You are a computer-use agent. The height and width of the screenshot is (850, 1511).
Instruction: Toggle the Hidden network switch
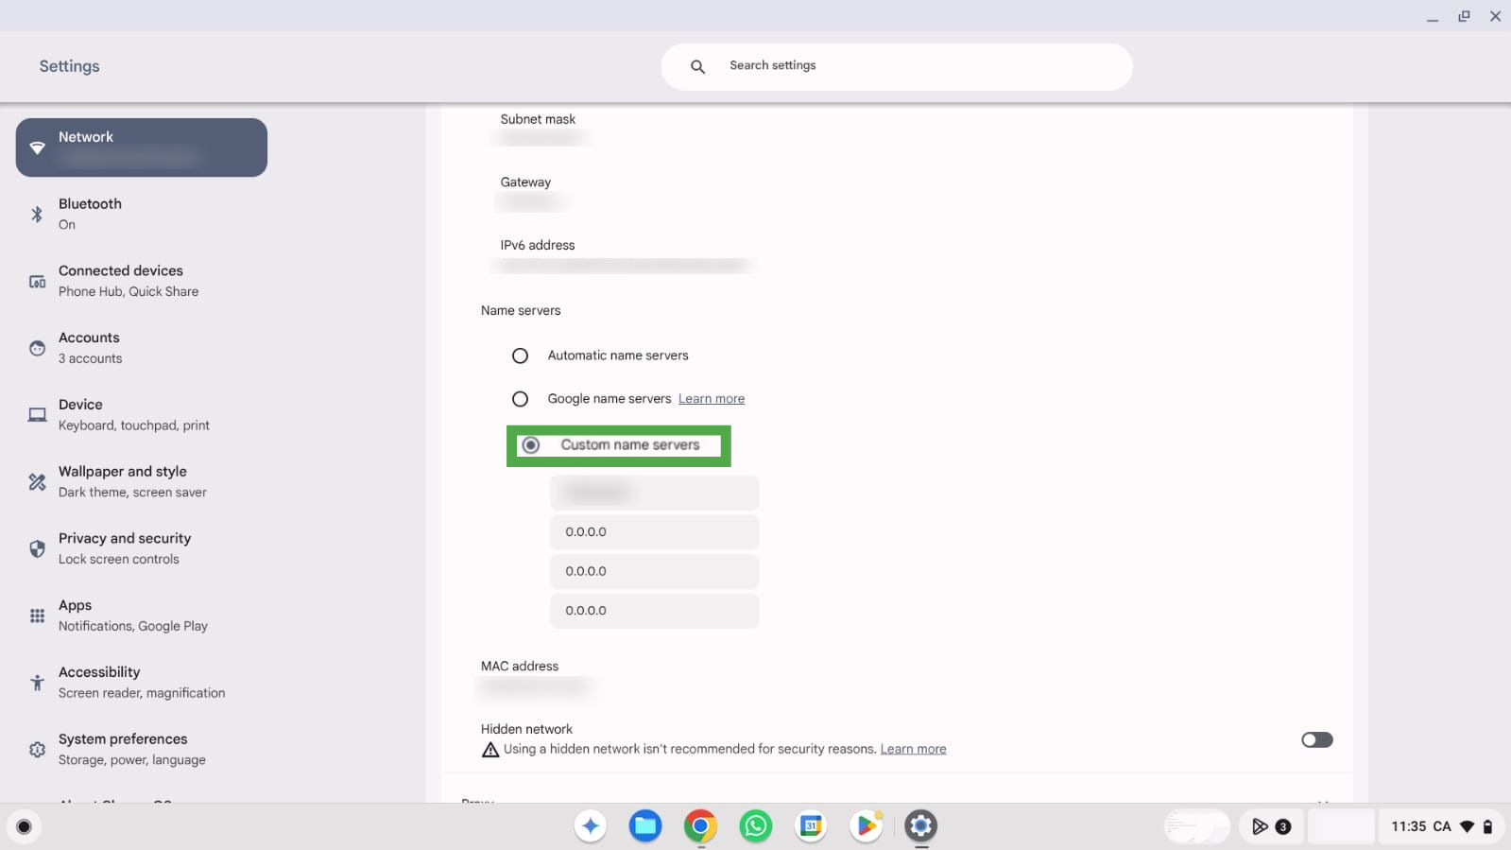coord(1317,739)
